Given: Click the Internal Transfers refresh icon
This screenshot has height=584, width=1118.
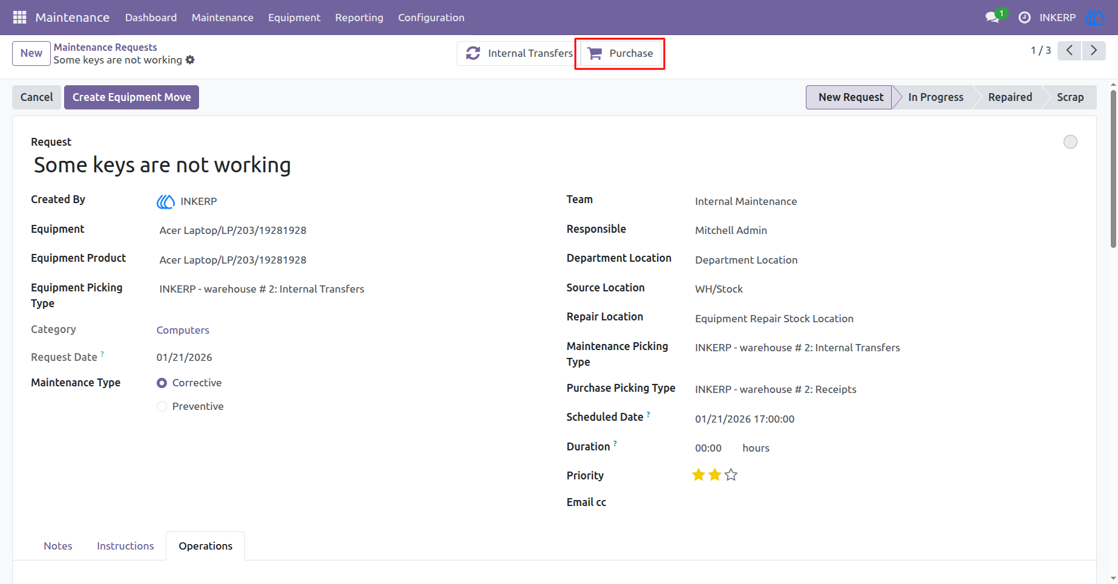Looking at the screenshot, I should click(473, 53).
